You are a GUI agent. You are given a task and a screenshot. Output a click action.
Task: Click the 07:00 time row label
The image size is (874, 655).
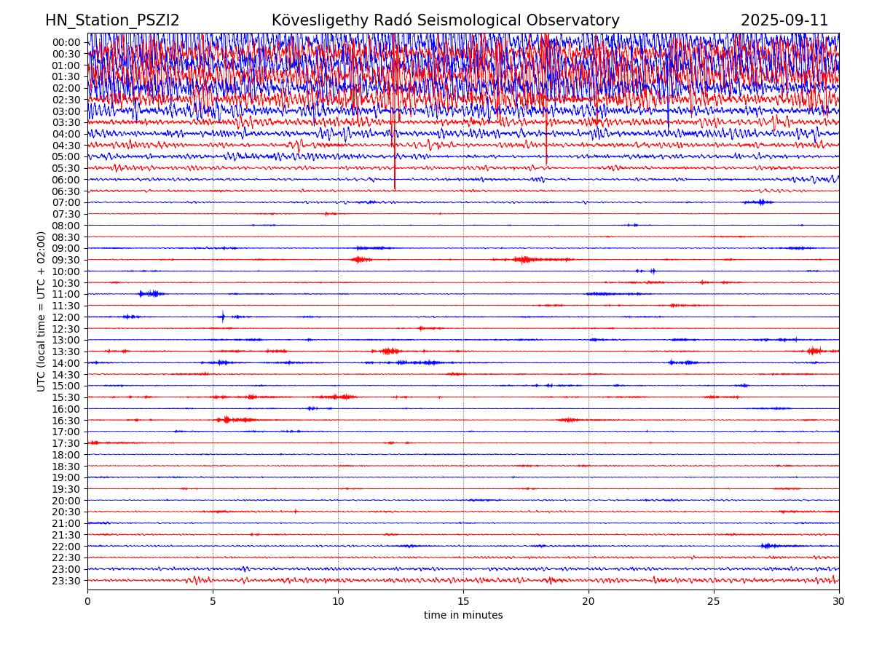[66, 202]
